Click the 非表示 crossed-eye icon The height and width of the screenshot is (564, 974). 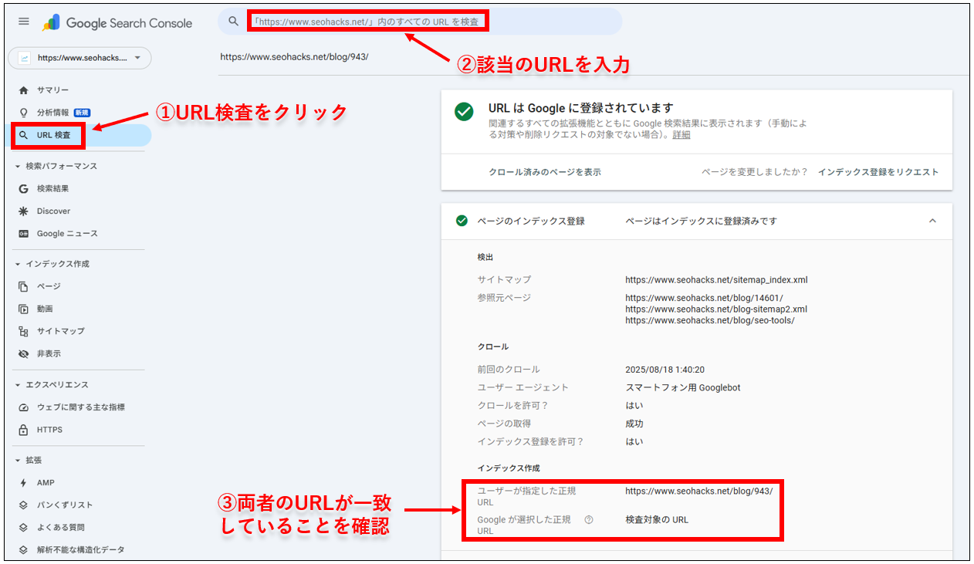click(23, 353)
